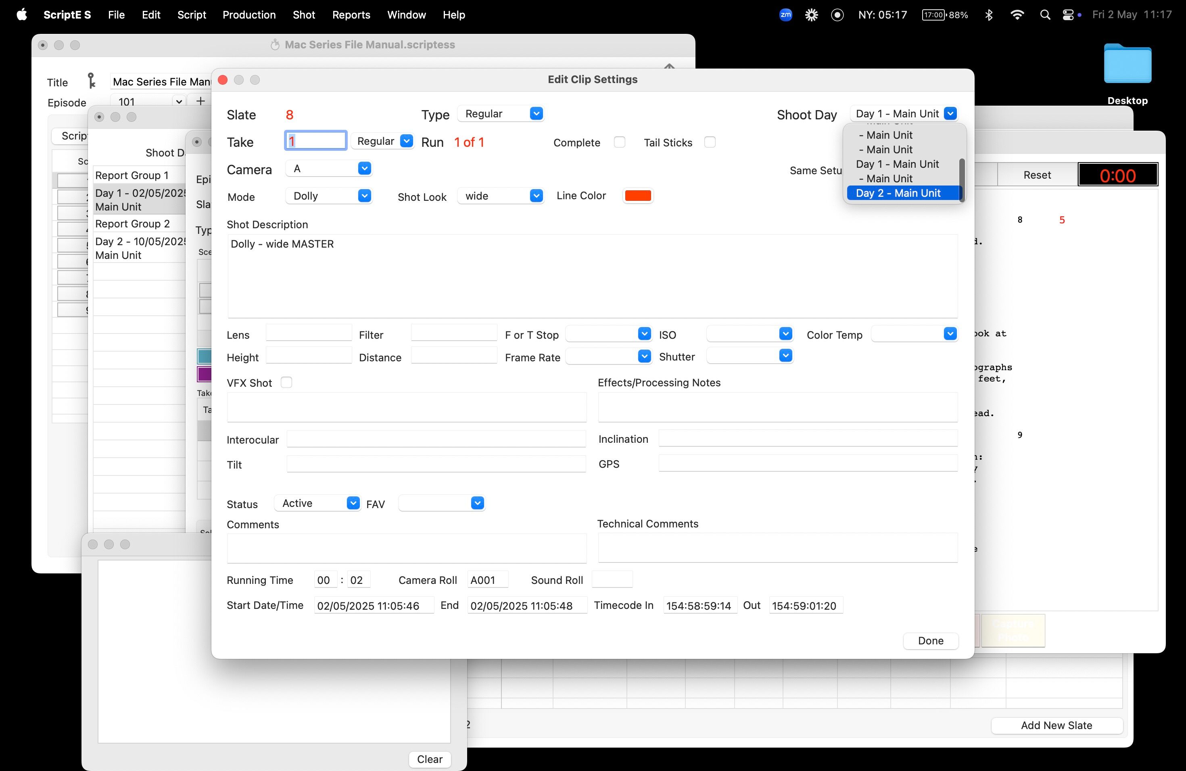Tick the Complete checkbox

[x=619, y=142]
